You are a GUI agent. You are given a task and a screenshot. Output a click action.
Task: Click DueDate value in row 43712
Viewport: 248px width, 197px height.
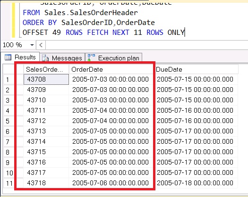pos(195,121)
